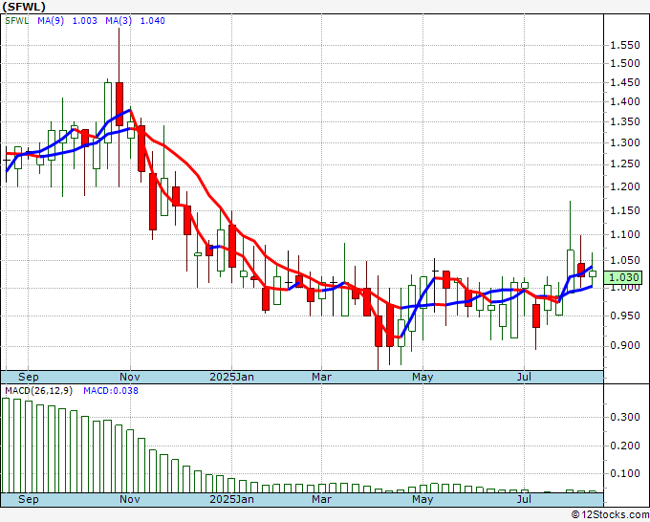Click the 0.900 price axis label

click(x=625, y=346)
